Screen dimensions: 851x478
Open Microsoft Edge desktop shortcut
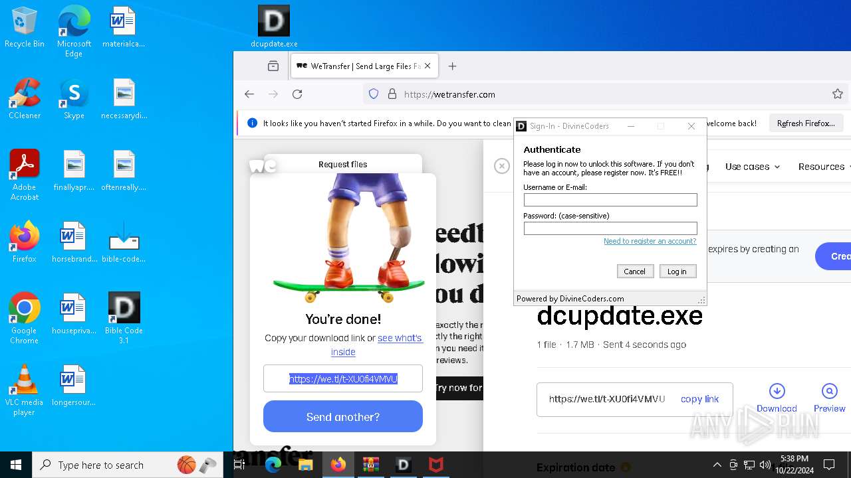coord(74,32)
